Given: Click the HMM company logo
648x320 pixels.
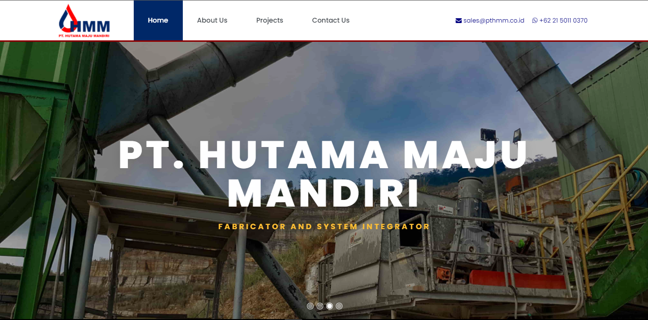Looking at the screenshot, I should (85, 21).
